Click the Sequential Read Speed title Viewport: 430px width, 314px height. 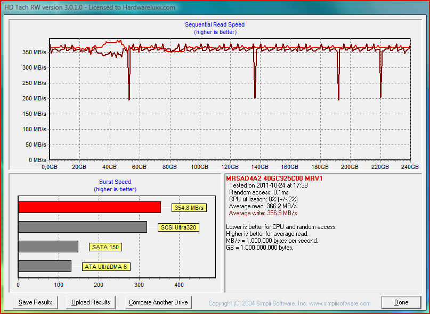click(215, 24)
